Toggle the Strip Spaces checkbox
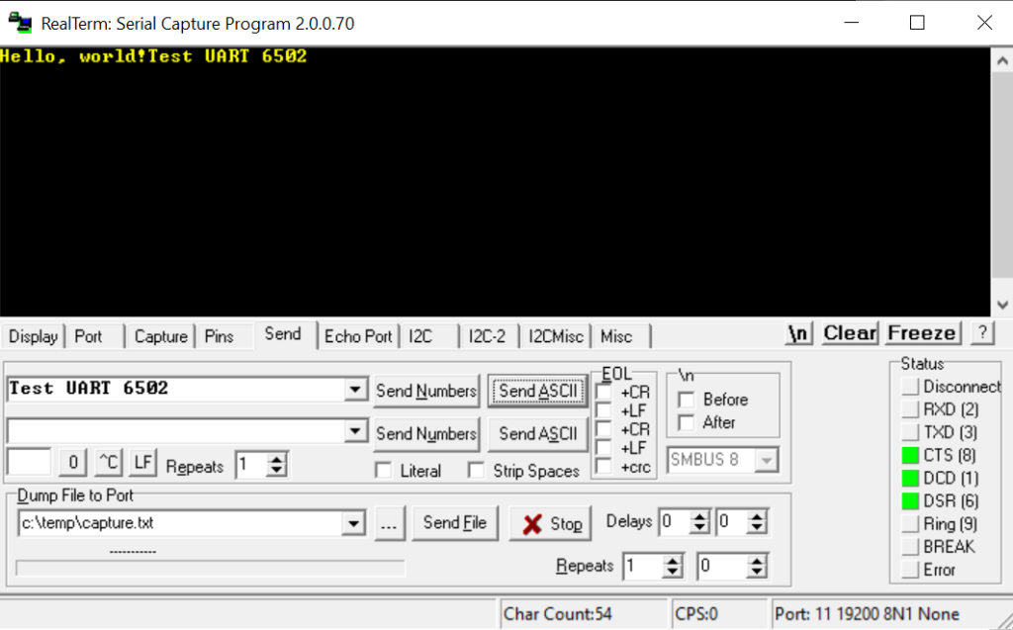1013x630 pixels. pyautogui.click(x=477, y=471)
